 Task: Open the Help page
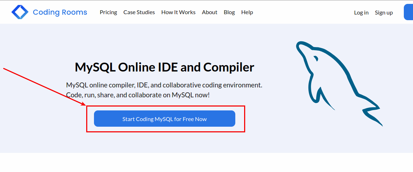pyautogui.click(x=247, y=12)
